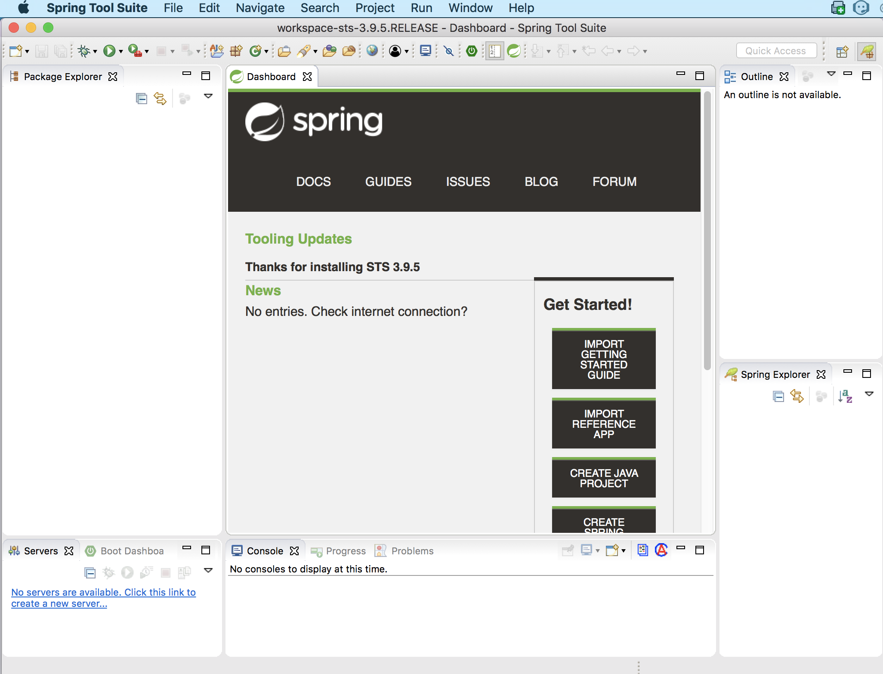The image size is (883, 674).
Task: Toggle Link with Editor in Package Explorer
Action: (160, 99)
